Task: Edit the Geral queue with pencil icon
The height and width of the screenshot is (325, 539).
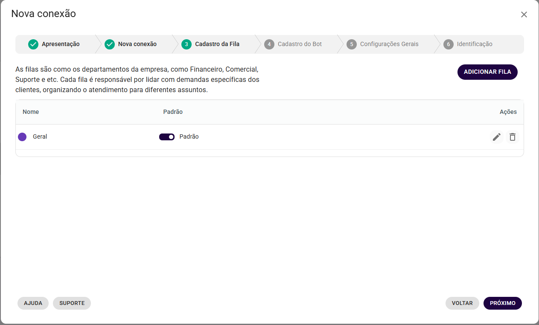Action: (x=496, y=137)
